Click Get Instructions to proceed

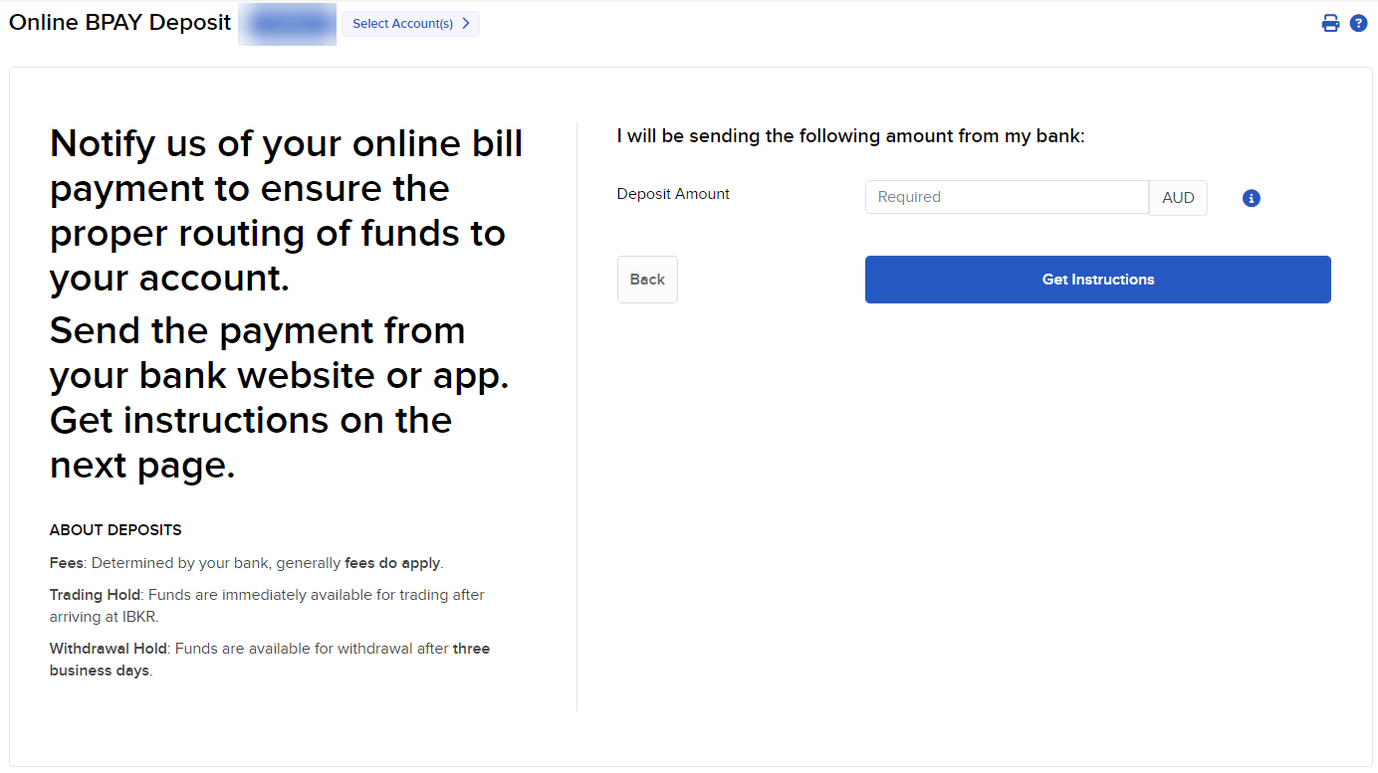pos(1097,280)
